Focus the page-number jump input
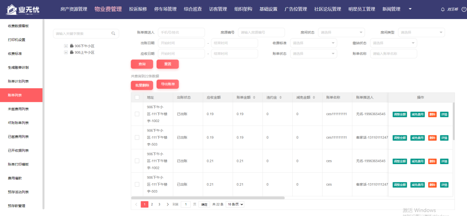The width and height of the screenshot is (467, 216). point(186,204)
